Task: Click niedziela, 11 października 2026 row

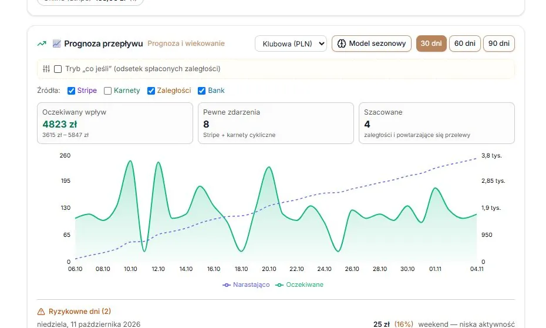Action: pyautogui.click(x=276, y=324)
